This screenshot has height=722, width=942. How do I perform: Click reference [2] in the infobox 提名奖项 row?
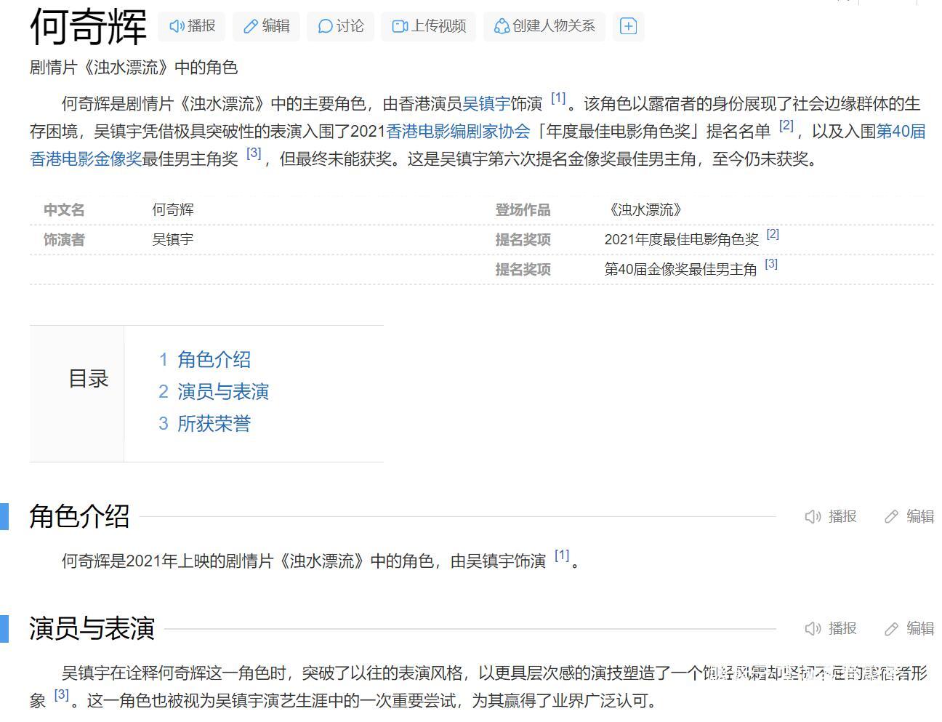(x=773, y=233)
